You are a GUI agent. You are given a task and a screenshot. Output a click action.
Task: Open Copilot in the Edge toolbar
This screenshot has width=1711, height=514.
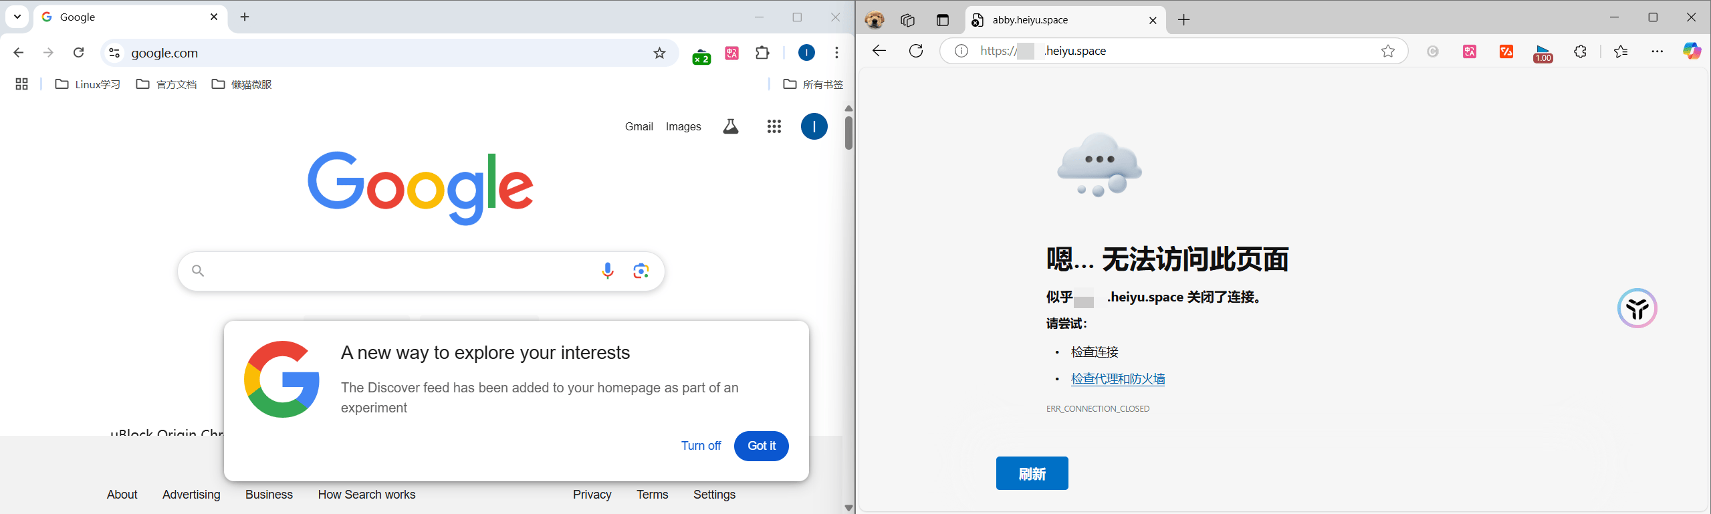pos(1692,51)
